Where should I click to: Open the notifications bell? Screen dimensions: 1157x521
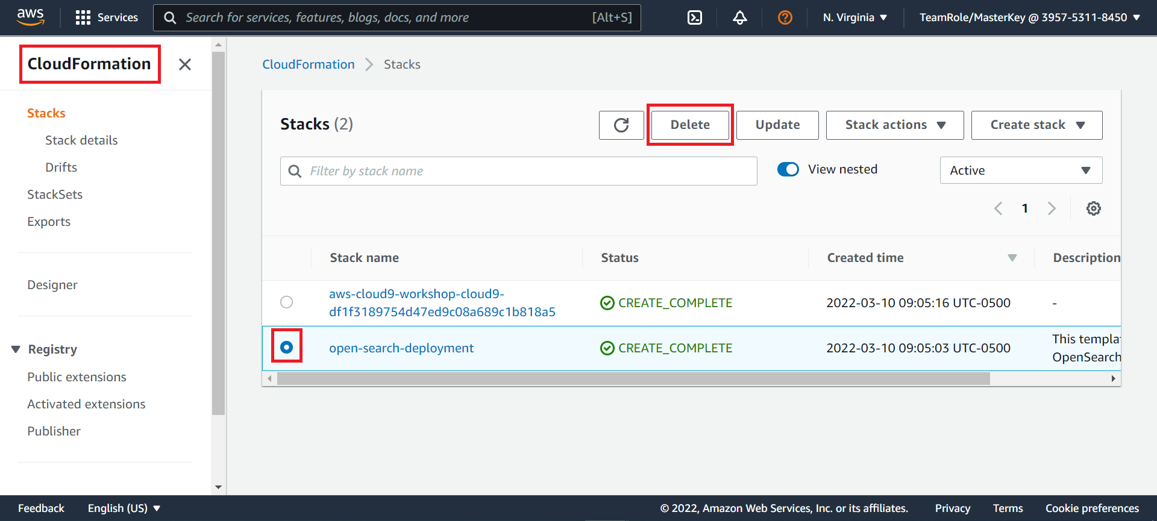click(x=740, y=17)
